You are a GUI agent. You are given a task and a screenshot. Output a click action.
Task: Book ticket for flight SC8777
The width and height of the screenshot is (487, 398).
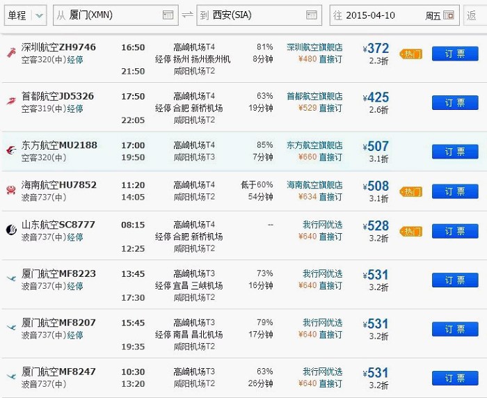[455, 231]
